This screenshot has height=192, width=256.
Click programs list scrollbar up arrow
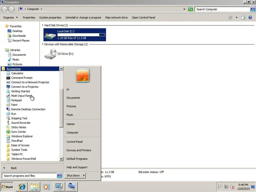61,68
